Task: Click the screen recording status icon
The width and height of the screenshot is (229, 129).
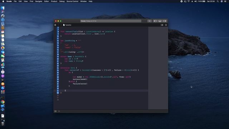Action: click(x=181, y=1)
